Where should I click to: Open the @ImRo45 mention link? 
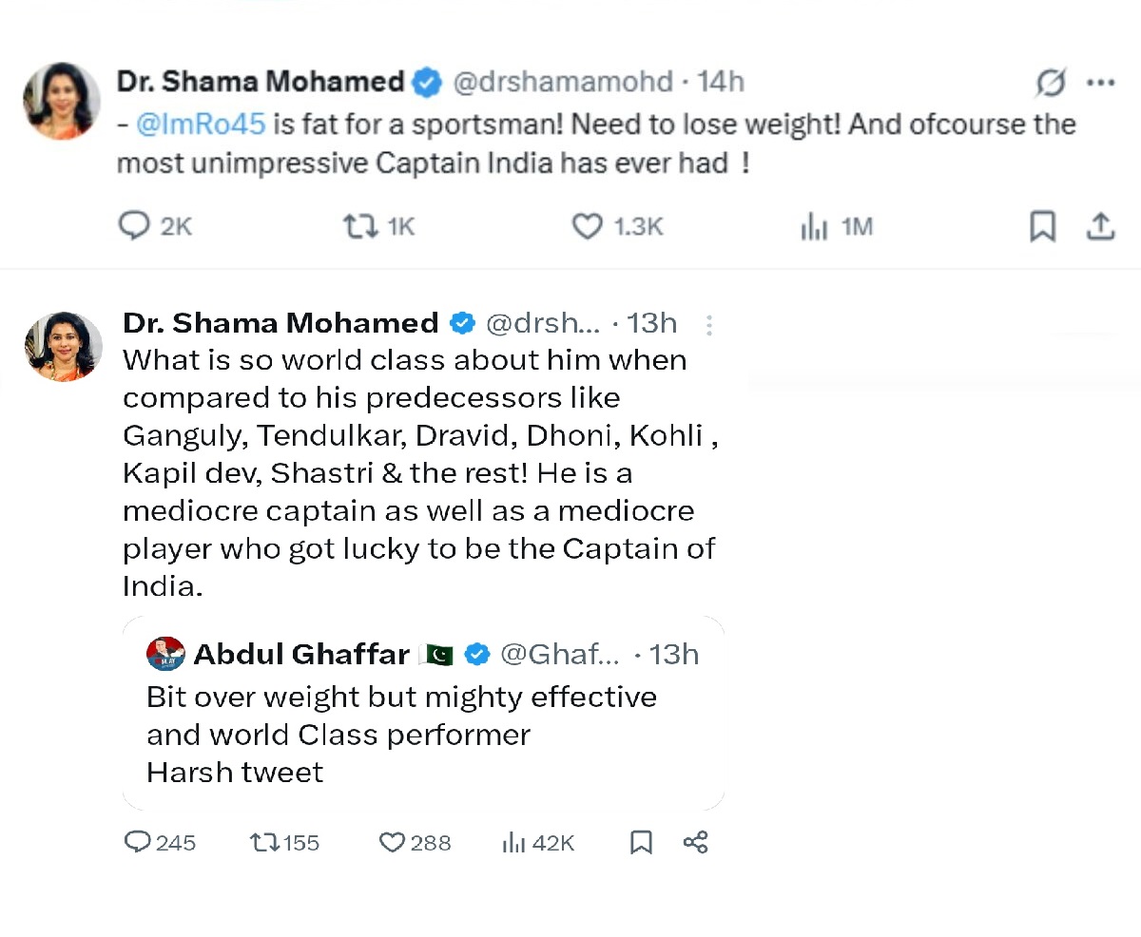point(201,124)
